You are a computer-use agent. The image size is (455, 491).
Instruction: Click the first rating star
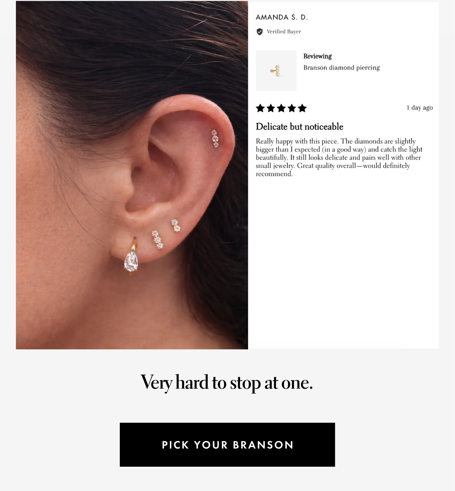click(260, 108)
